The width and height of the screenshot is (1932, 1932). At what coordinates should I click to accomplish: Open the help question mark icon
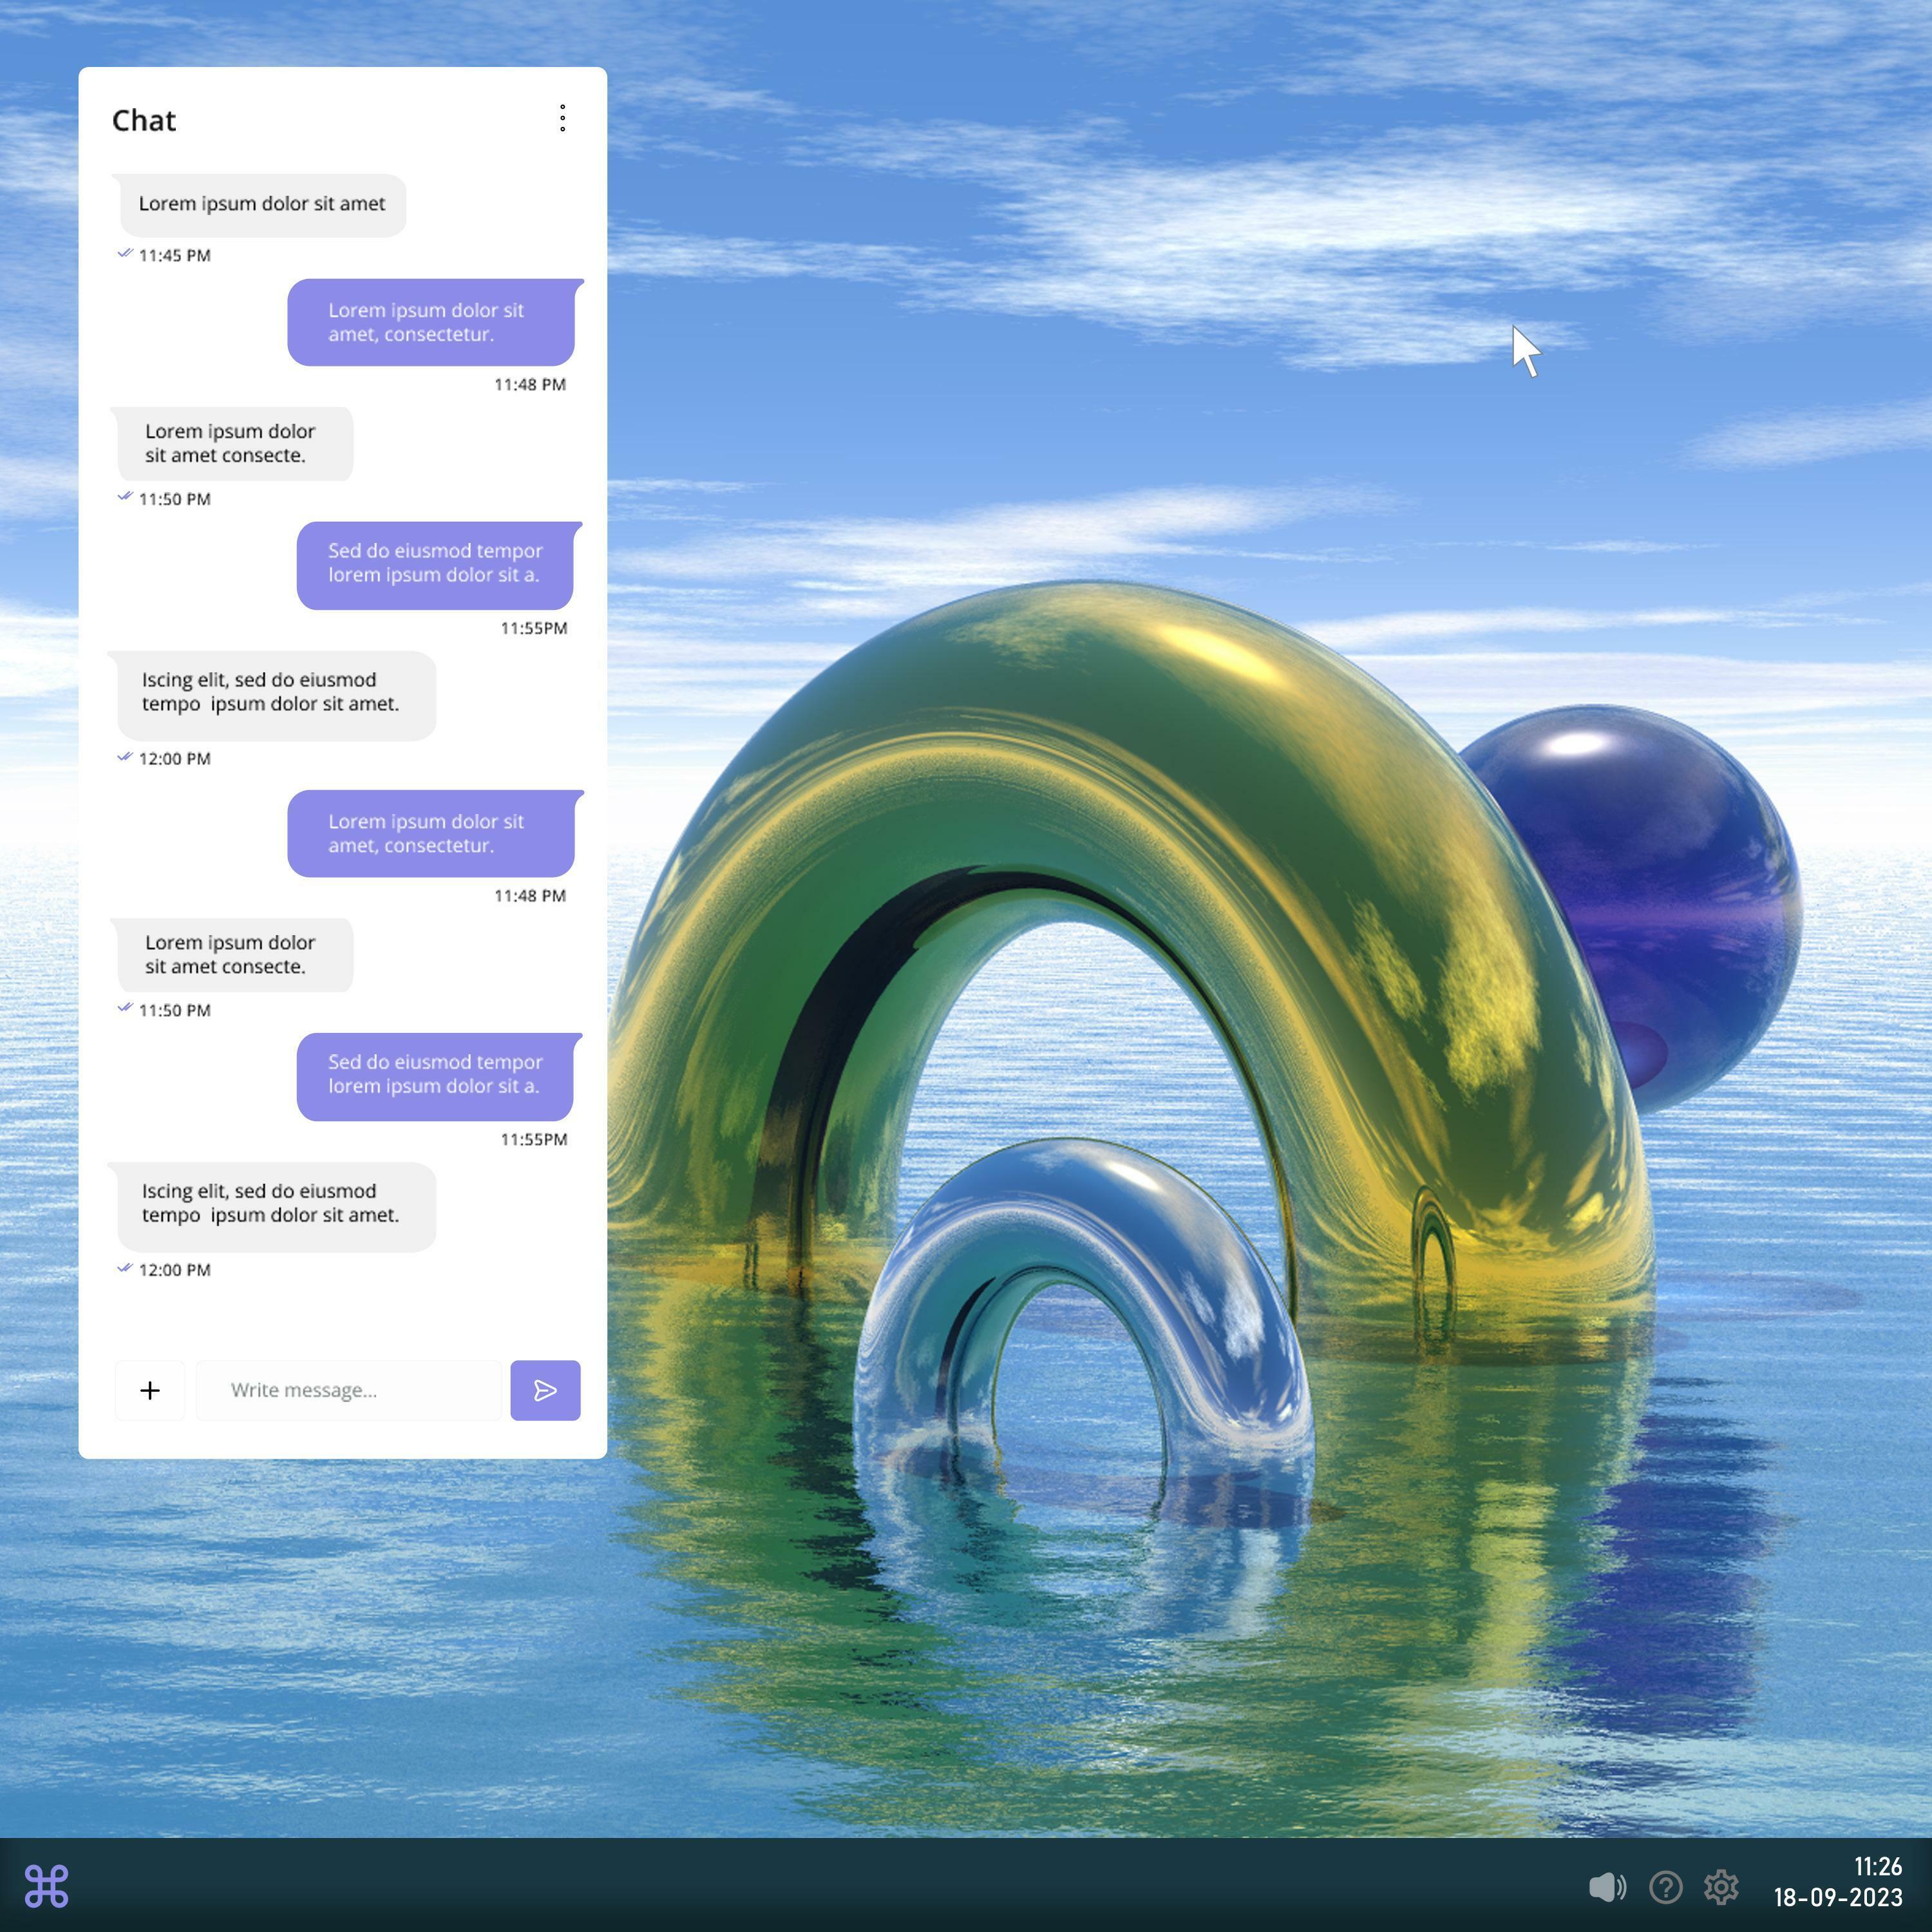tap(1666, 1887)
